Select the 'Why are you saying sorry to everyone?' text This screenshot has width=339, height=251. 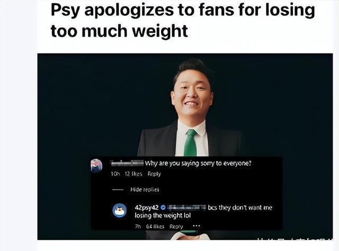(198, 164)
